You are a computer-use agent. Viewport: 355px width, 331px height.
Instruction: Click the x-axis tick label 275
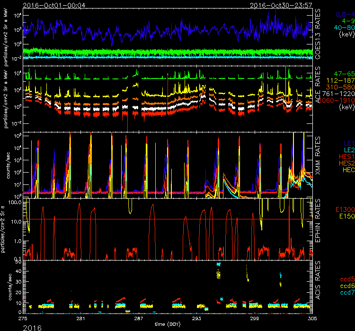click(23, 319)
